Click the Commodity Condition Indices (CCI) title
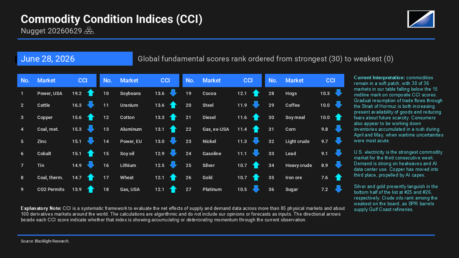 (111, 19)
